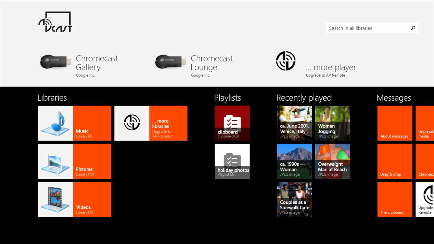Click the more player AV Remote icon
Image resolution: width=434 pixels, height=244 pixels.
coord(286,61)
